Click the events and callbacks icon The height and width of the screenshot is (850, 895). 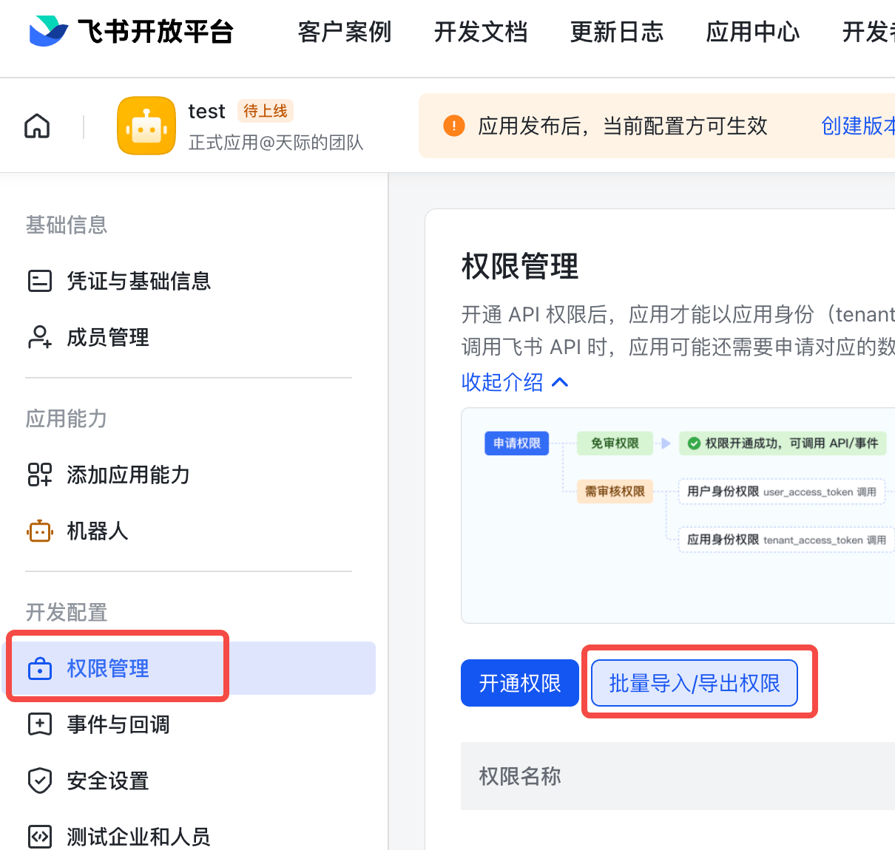40,724
